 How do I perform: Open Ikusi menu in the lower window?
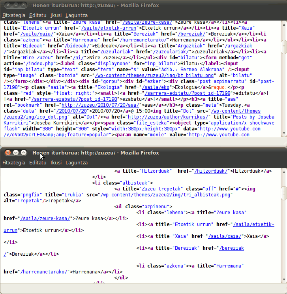[x=56, y=162]
